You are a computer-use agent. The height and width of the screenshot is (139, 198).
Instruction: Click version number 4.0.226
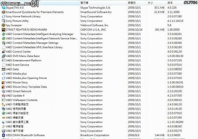pos(172,7)
